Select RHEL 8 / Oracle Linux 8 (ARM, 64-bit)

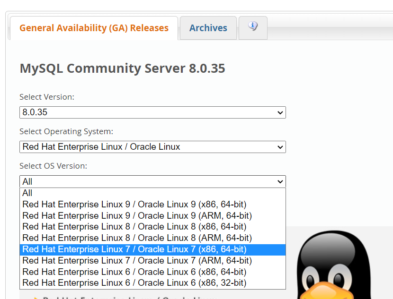[x=152, y=238]
